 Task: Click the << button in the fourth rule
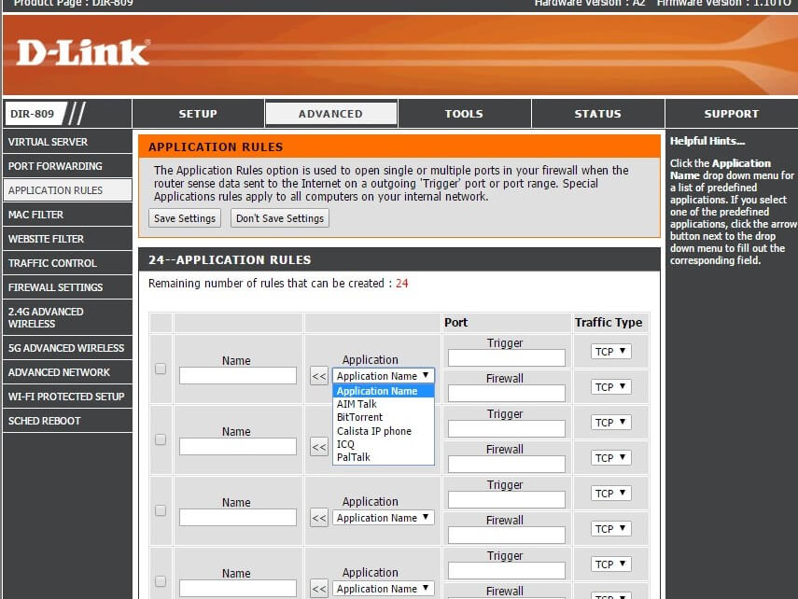pos(319,589)
